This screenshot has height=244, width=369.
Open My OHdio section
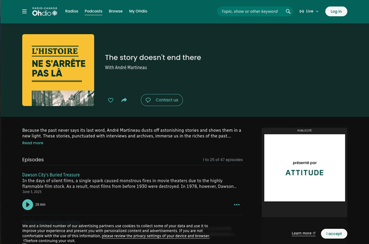(x=138, y=11)
